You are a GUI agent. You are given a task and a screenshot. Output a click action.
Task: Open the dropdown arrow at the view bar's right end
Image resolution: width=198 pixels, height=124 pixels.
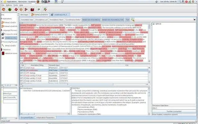pyautogui.click(x=195, y=20)
